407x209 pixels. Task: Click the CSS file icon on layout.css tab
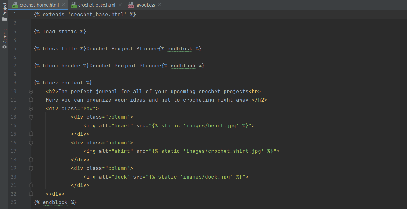click(131, 5)
